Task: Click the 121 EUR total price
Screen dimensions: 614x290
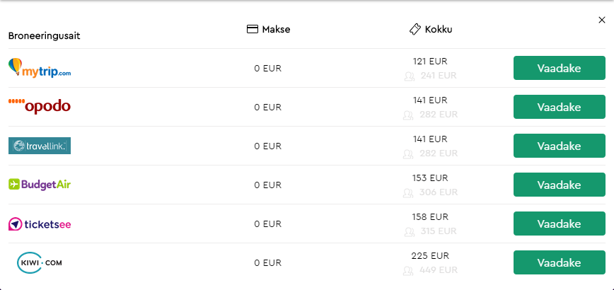Action: 430,62
